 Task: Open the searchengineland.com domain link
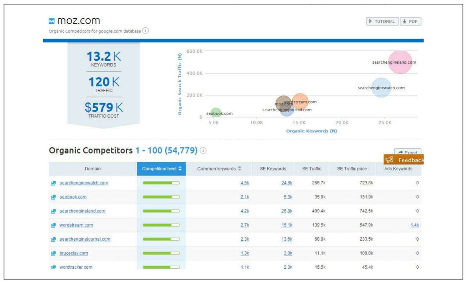click(82, 211)
